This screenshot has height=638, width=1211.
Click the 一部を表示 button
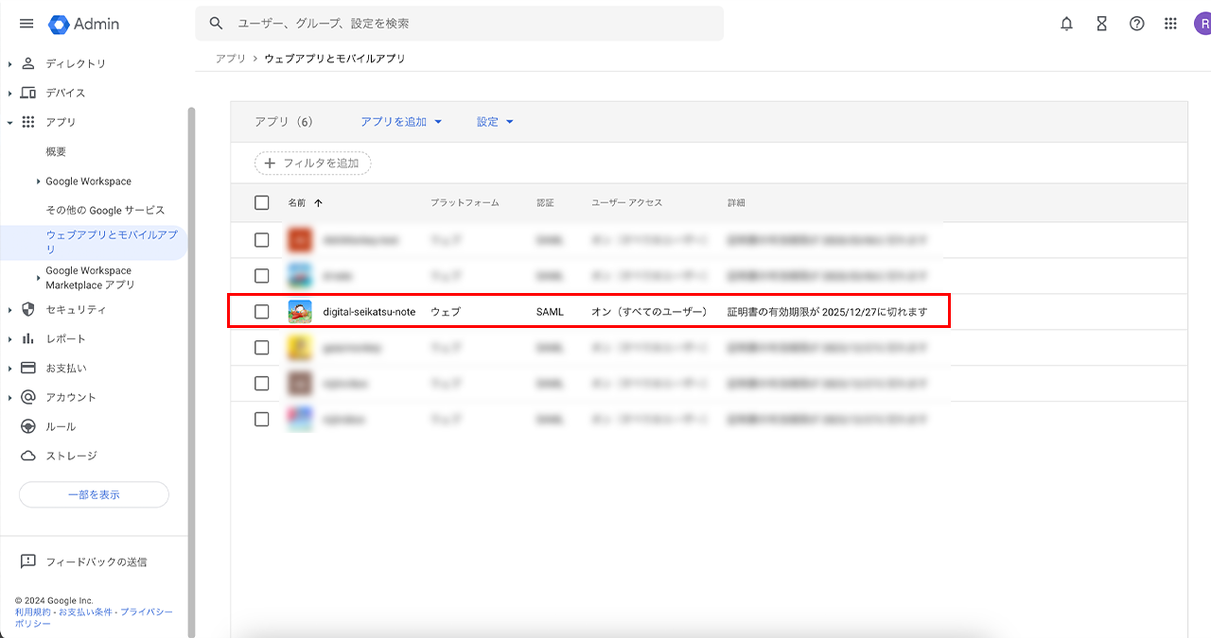click(x=94, y=494)
